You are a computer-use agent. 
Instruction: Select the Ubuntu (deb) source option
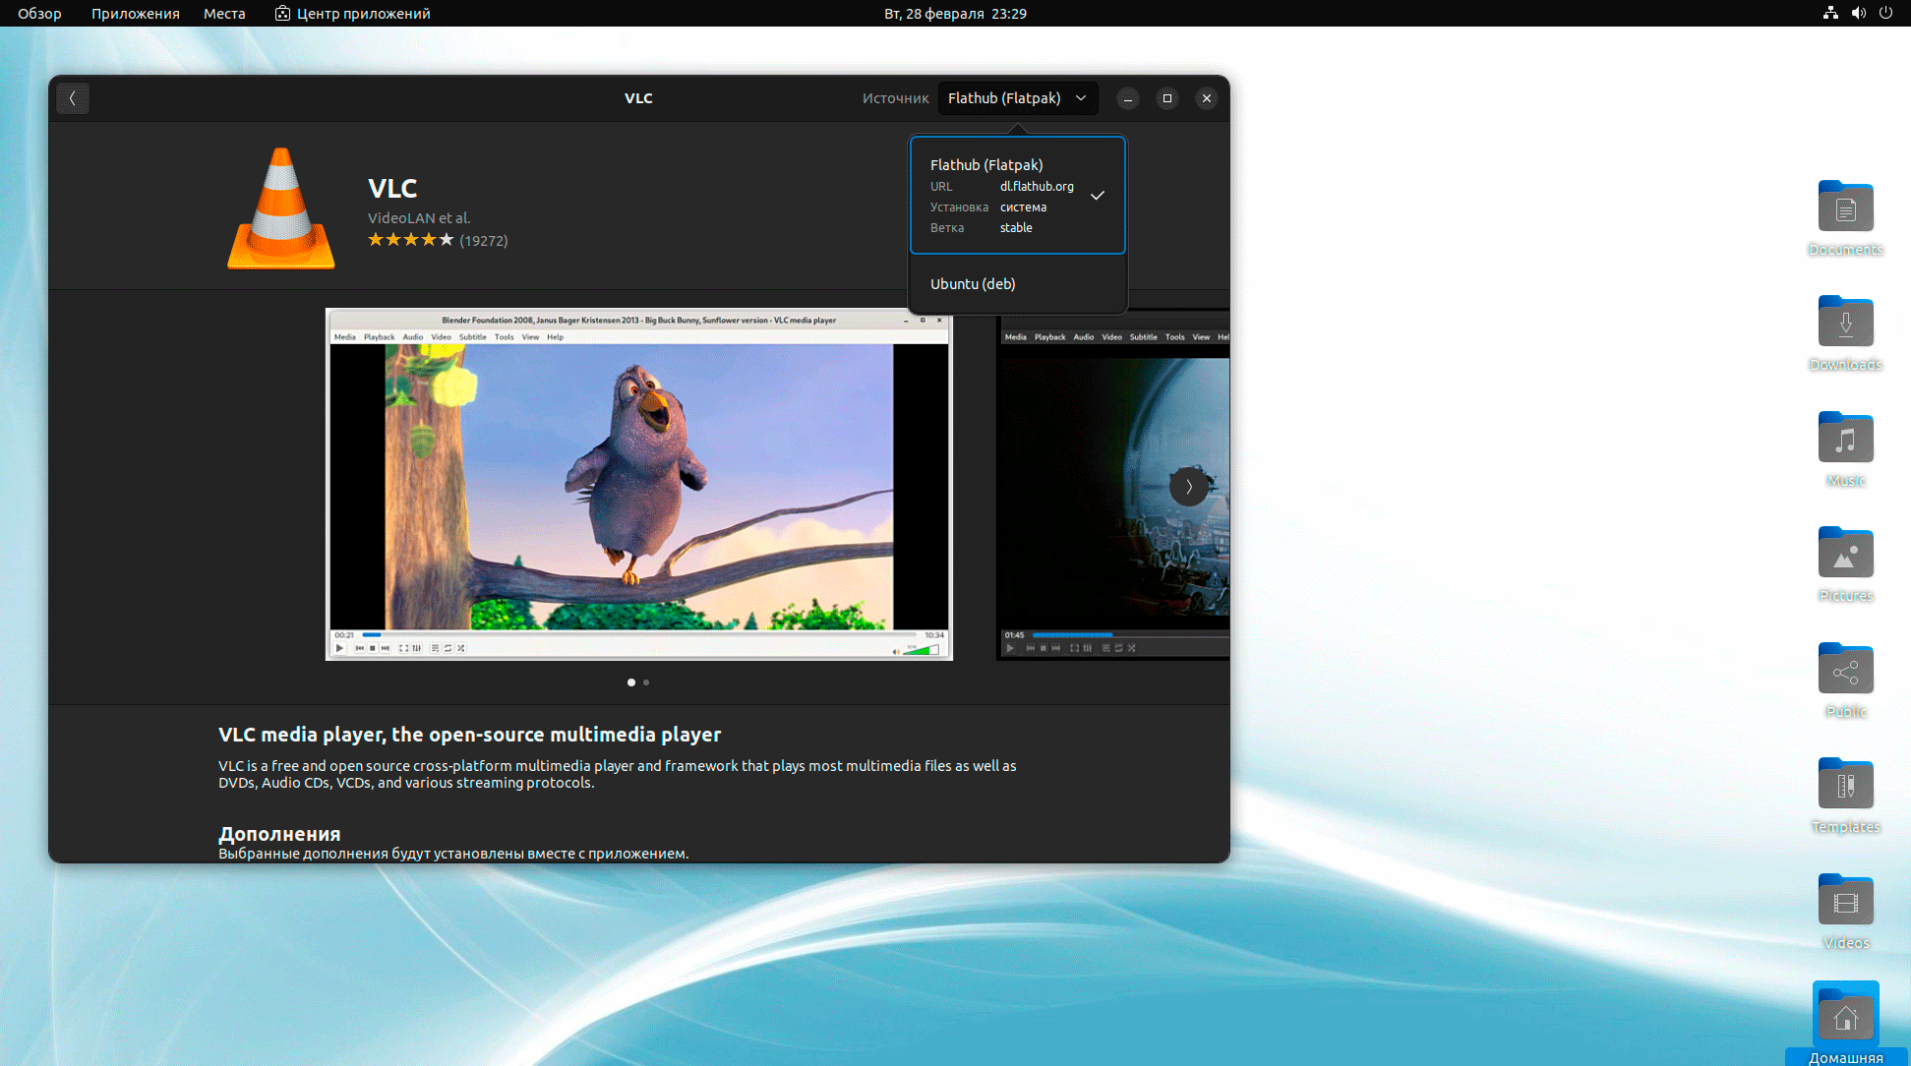coord(973,284)
